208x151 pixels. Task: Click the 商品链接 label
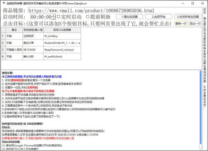click(14, 10)
